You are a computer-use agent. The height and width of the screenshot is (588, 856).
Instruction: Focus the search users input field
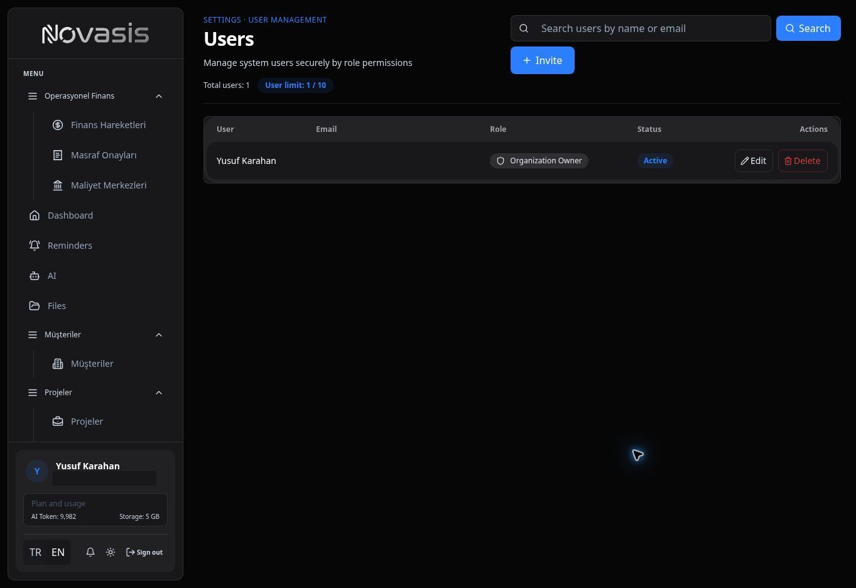click(x=641, y=28)
